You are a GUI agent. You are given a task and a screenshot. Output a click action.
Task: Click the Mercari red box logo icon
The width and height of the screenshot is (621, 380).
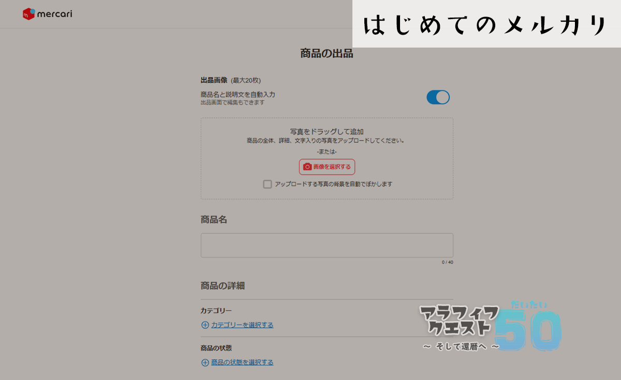(28, 14)
